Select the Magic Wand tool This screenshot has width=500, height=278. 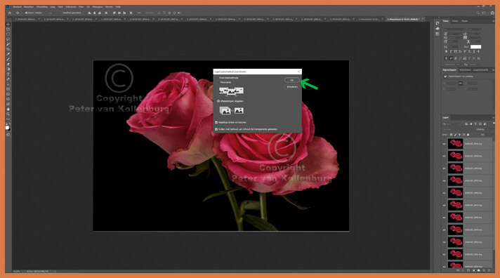pos(8,44)
